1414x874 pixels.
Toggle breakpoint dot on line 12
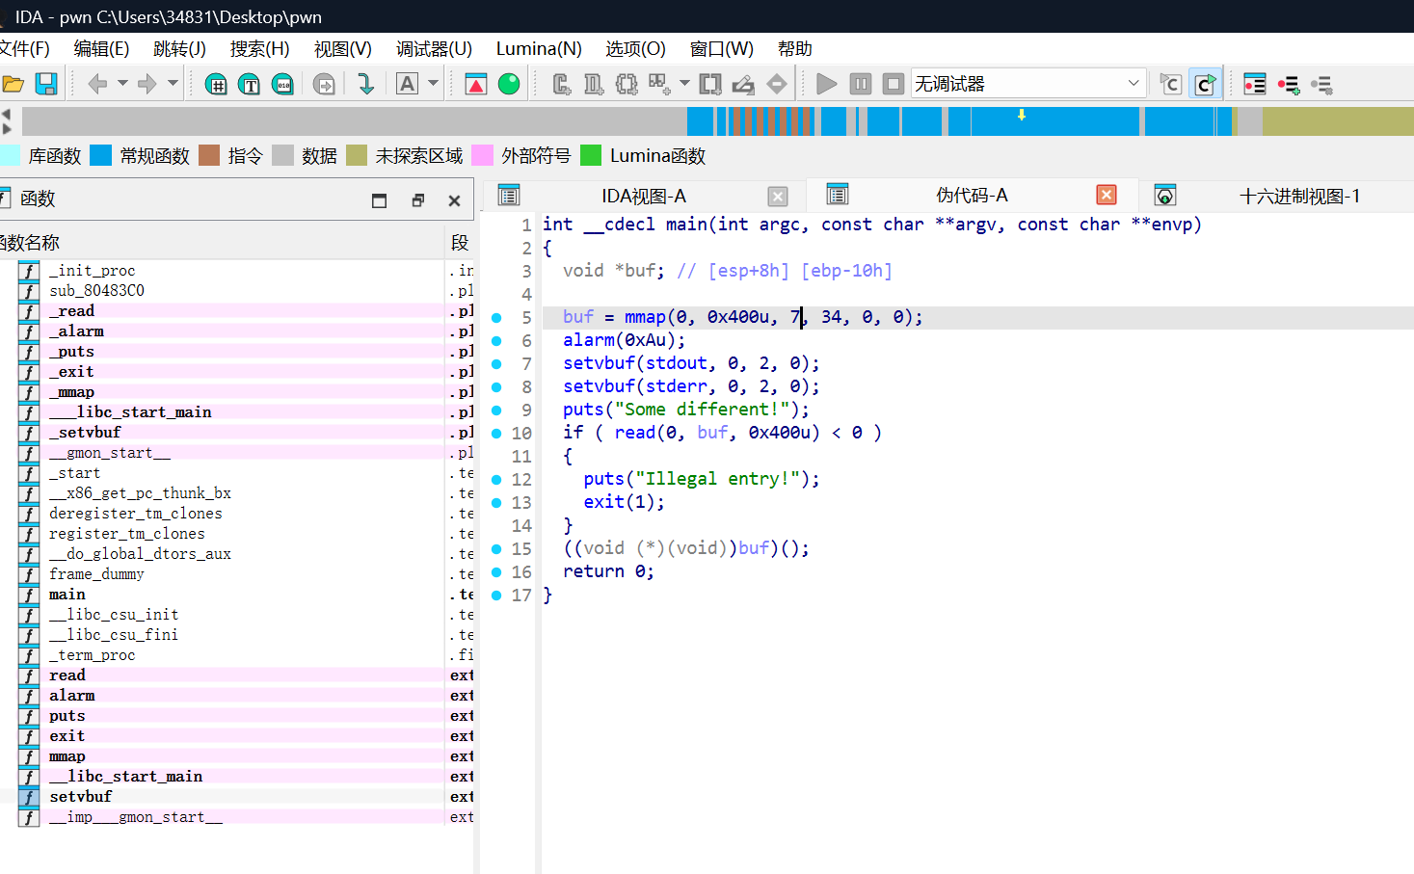496,479
